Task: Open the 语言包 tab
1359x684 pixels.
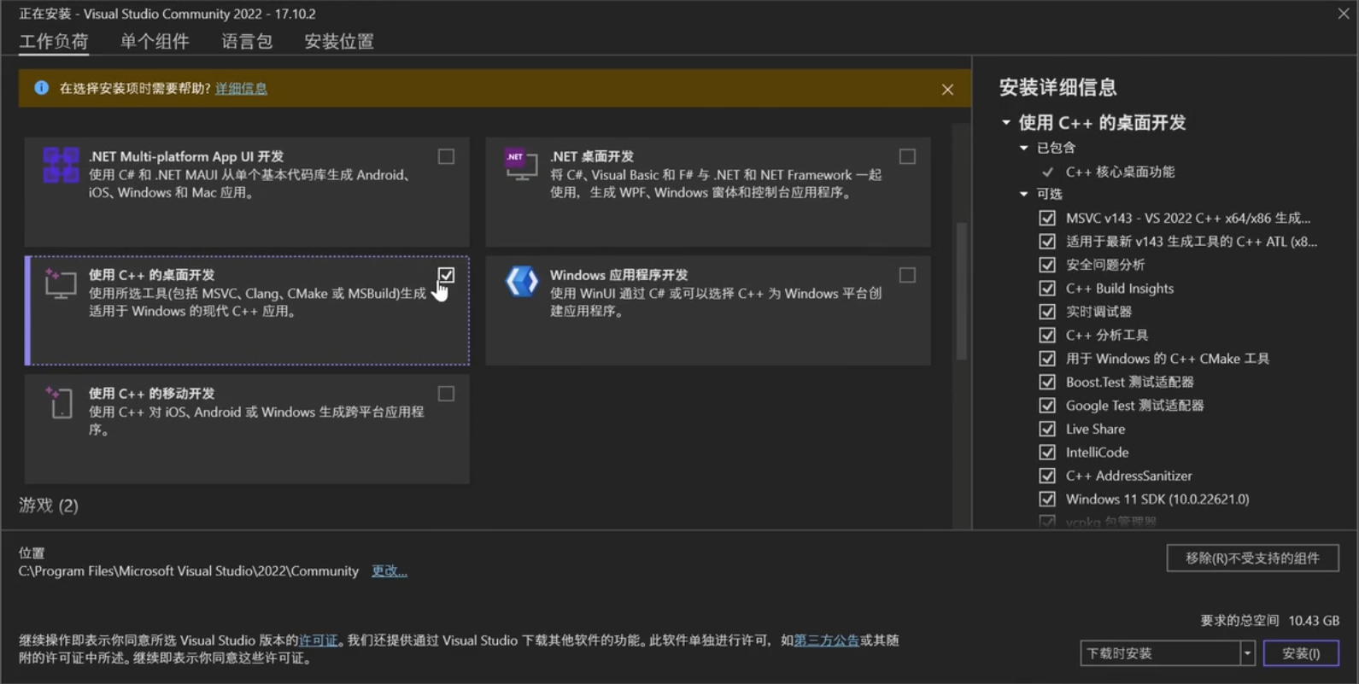Action: (x=247, y=42)
